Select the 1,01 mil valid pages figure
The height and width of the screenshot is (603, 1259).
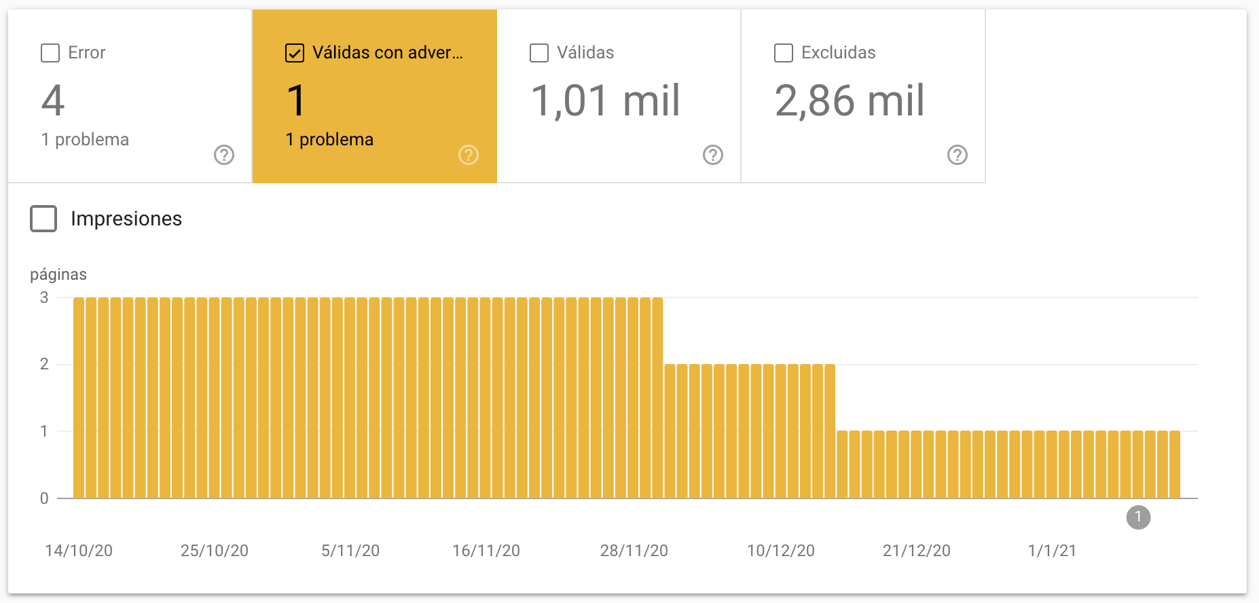pyautogui.click(x=605, y=100)
